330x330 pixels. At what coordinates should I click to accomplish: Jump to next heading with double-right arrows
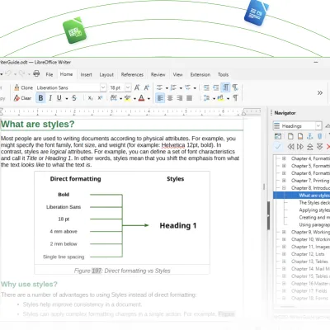[x=300, y=147]
